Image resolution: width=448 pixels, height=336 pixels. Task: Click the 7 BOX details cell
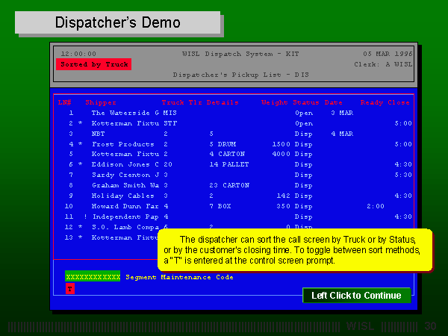220,206
